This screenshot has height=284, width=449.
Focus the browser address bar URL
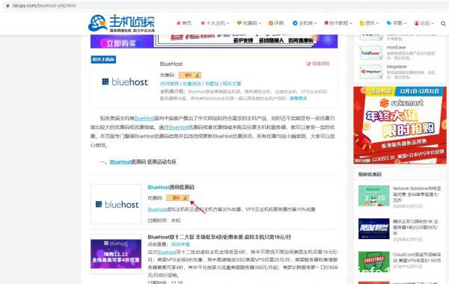pos(44,5)
